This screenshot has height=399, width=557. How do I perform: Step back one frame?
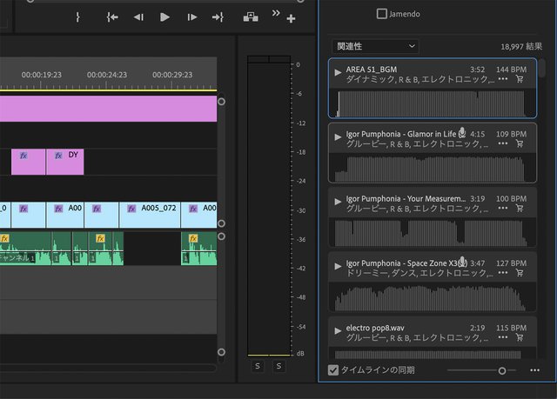coord(138,17)
